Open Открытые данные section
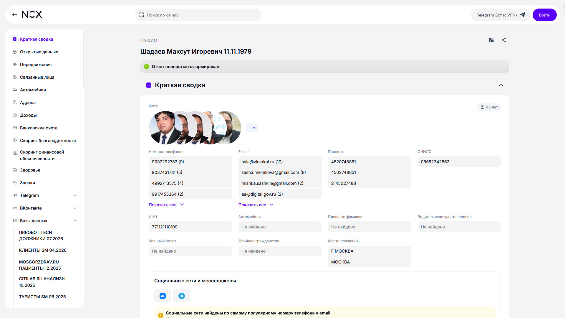Image resolution: width=565 pixels, height=318 pixels. point(39,52)
